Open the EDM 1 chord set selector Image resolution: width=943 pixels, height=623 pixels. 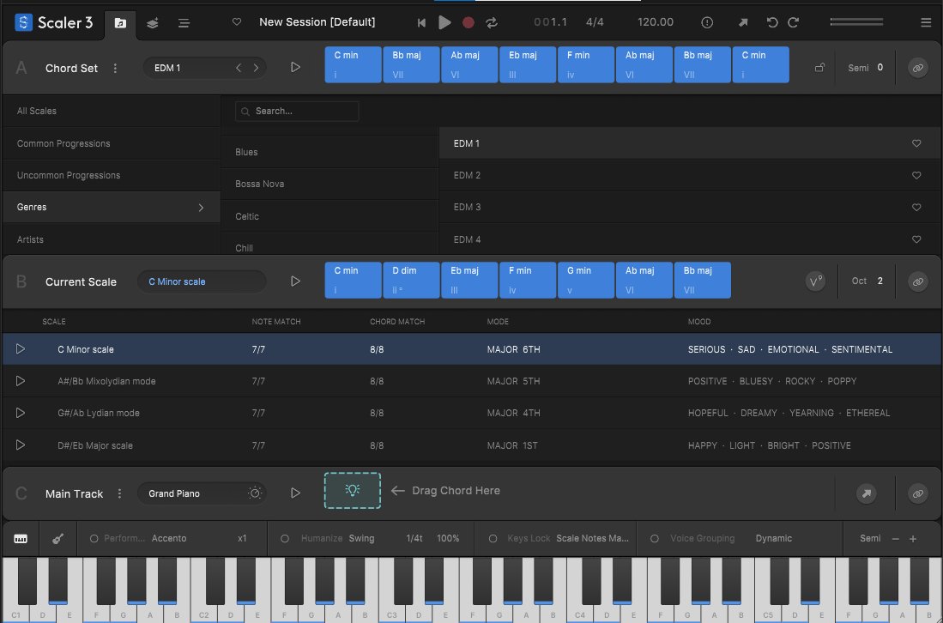204,68
